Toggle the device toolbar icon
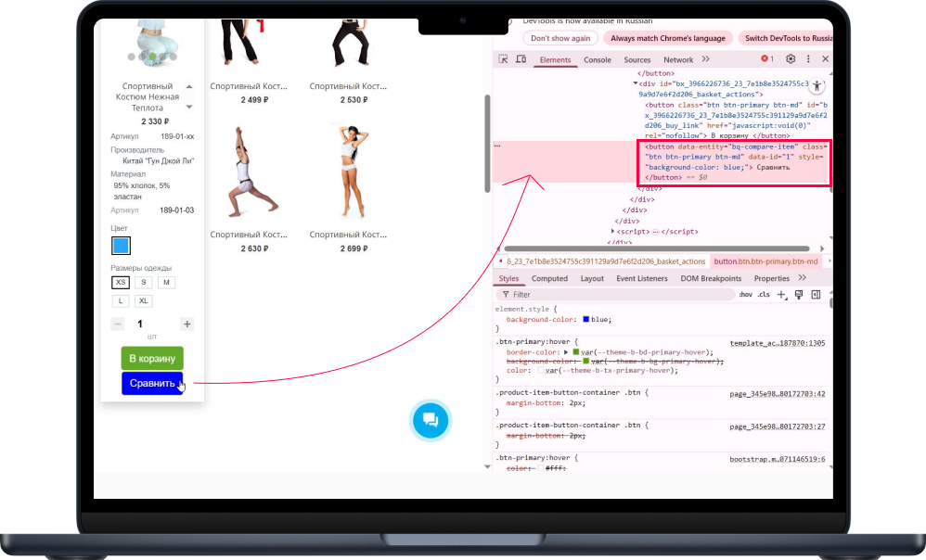 pyautogui.click(x=521, y=59)
